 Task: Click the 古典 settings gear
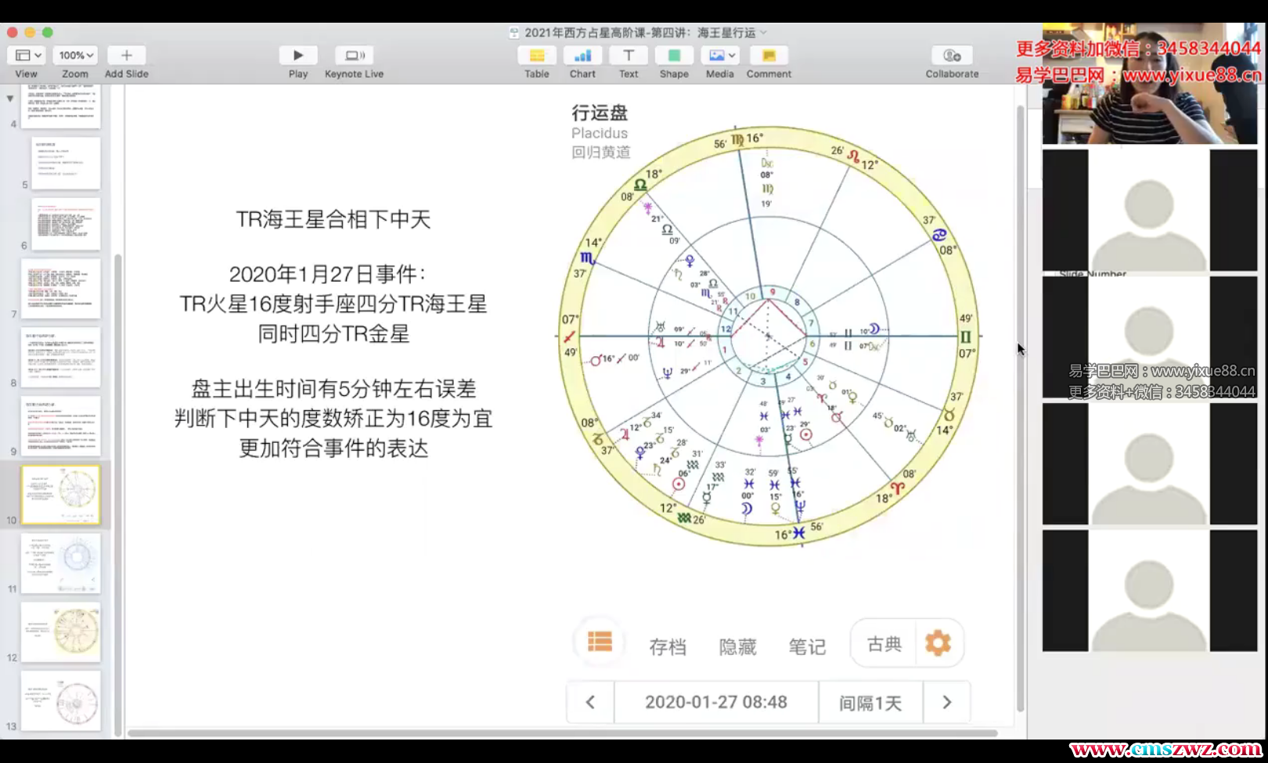pos(938,643)
